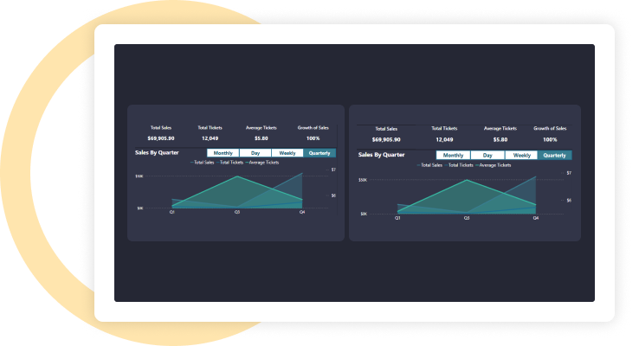The height and width of the screenshot is (346, 639).
Task: Toggle Total Sales legend in the right chart
Action: click(x=431, y=164)
